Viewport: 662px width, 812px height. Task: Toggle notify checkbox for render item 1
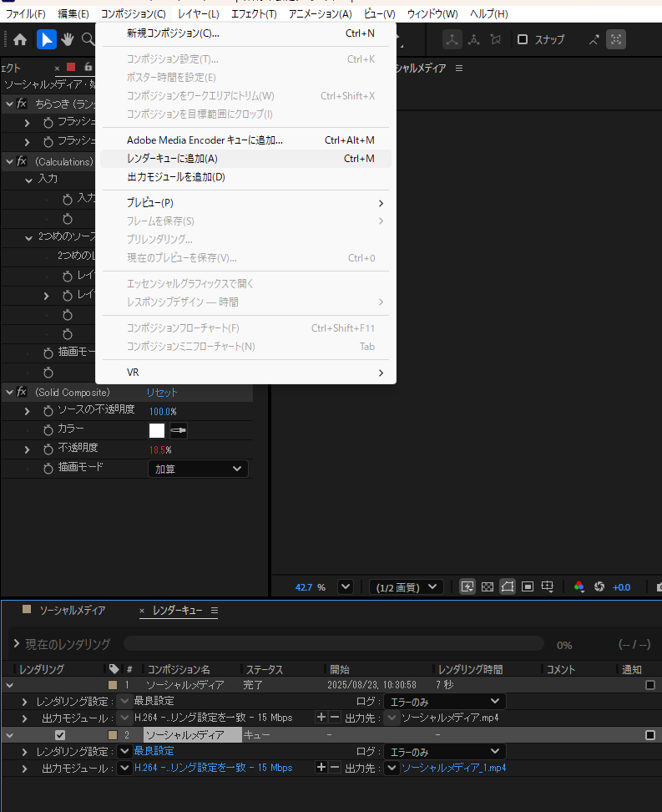pyautogui.click(x=650, y=685)
